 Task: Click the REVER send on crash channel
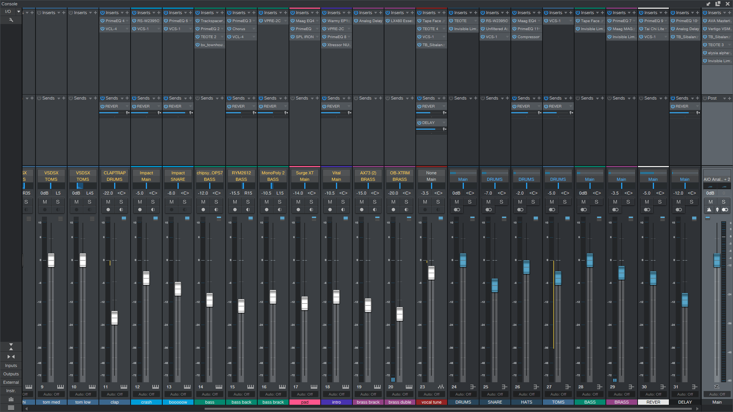[144, 106]
